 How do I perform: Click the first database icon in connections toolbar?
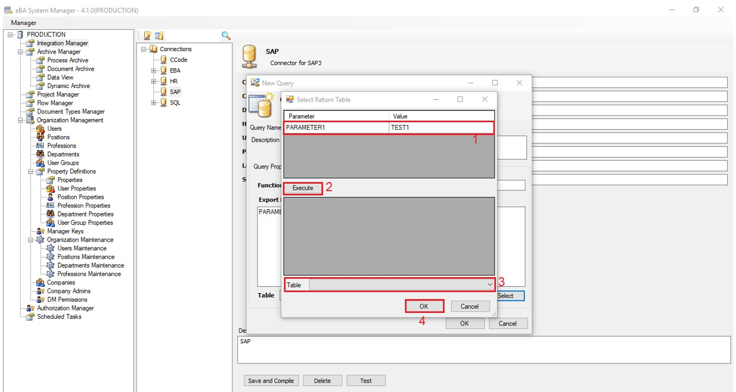click(x=147, y=36)
